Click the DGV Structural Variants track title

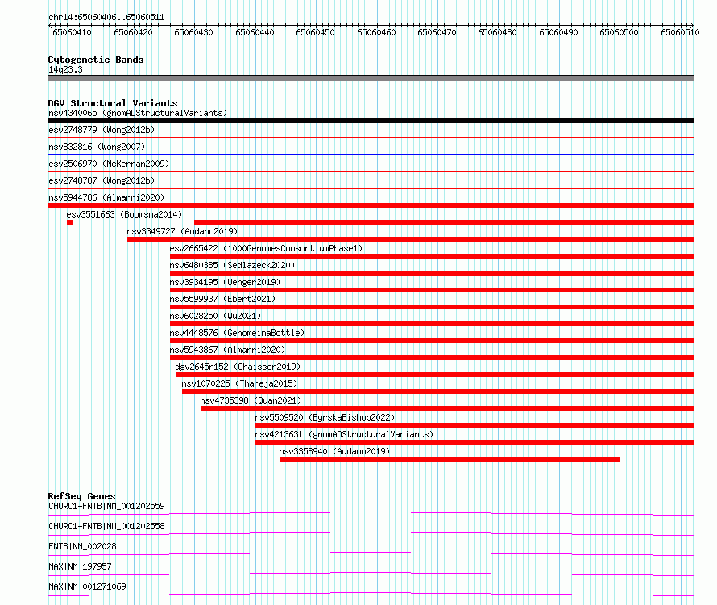tap(113, 103)
